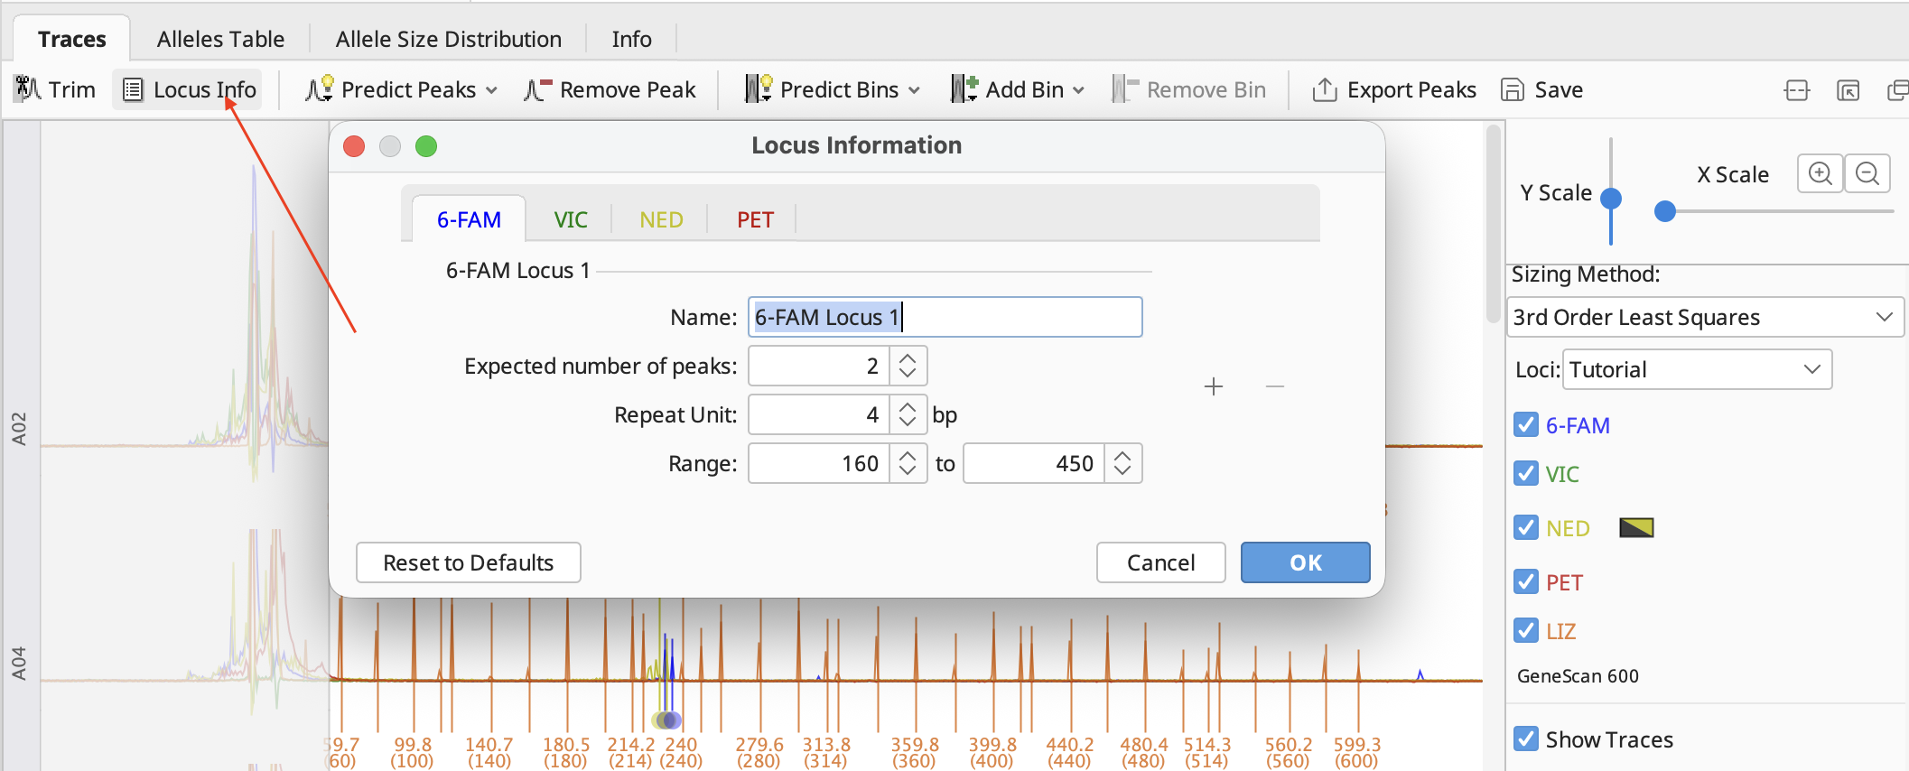Toggle the LIZ channel checkbox
Image resolution: width=1909 pixels, height=771 pixels.
point(1526,631)
